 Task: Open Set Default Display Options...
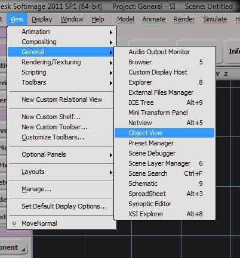point(61,206)
